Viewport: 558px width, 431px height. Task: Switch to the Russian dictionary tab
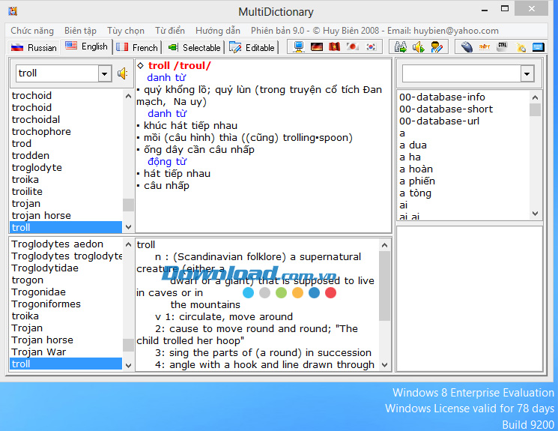pyautogui.click(x=34, y=48)
